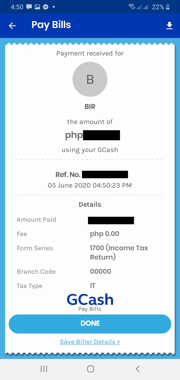Select the Pay Bills header title
The width and height of the screenshot is (180, 380).
[x=51, y=25]
